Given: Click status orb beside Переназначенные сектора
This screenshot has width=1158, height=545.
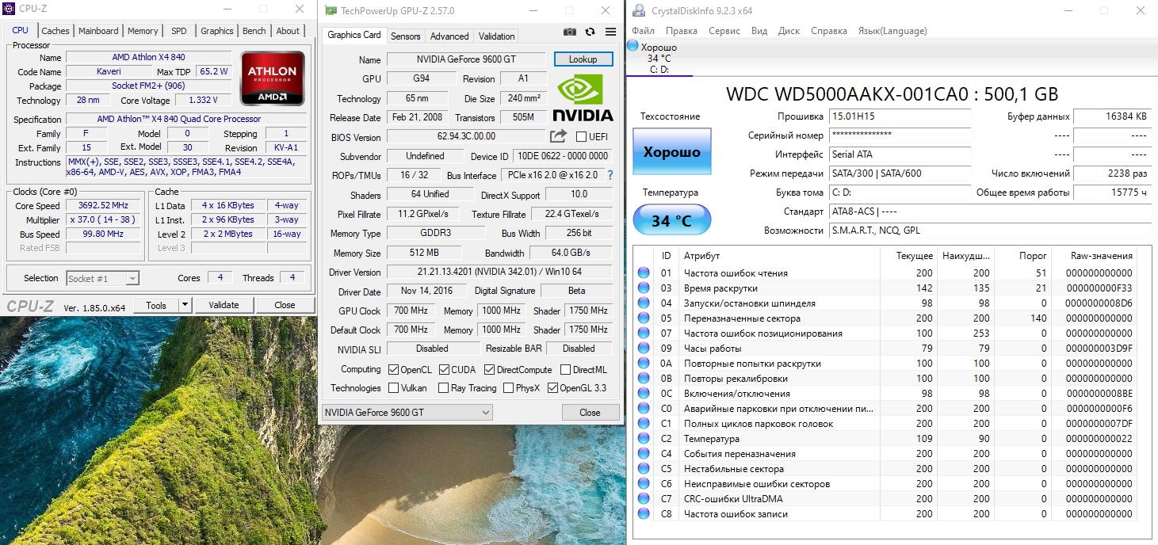Looking at the screenshot, I should (x=644, y=318).
